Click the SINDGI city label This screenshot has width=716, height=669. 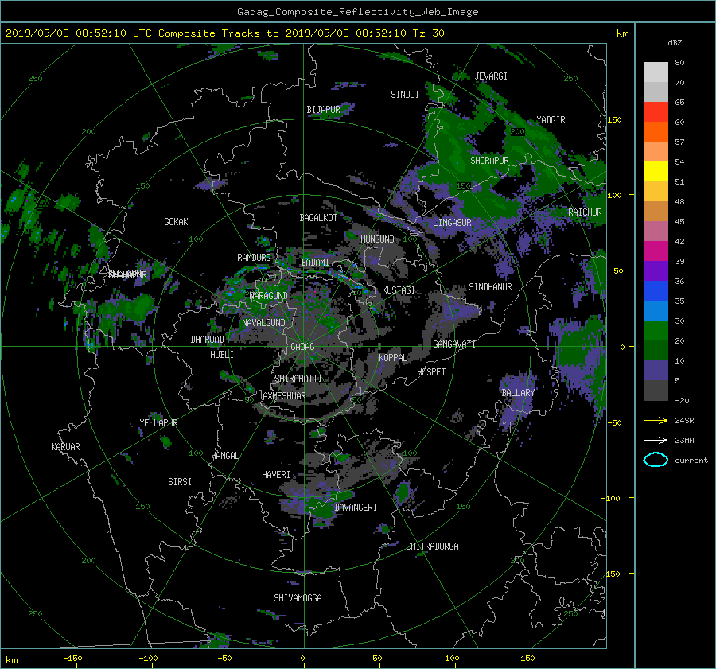[405, 95]
